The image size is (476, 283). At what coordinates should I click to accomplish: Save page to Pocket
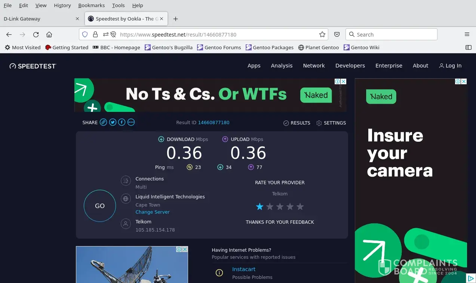pyautogui.click(x=337, y=35)
